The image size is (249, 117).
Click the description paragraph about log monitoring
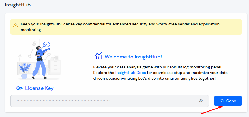(x=162, y=73)
